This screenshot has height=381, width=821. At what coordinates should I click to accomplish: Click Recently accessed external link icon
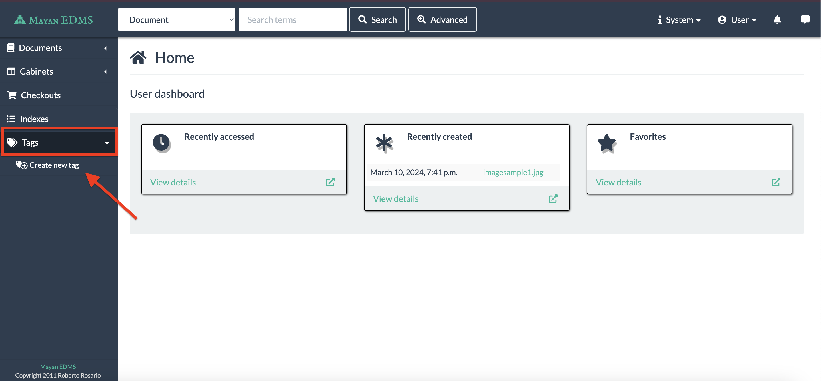click(330, 182)
